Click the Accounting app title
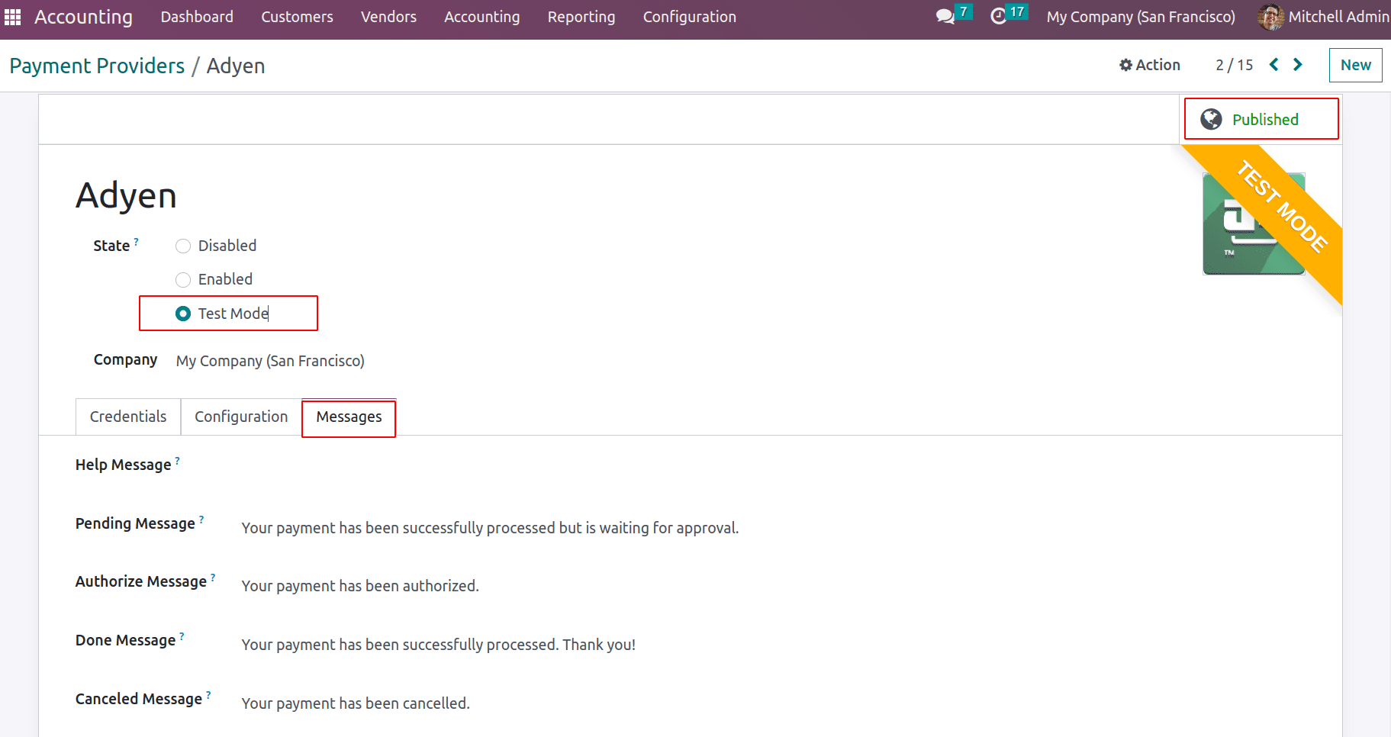 coord(83,17)
